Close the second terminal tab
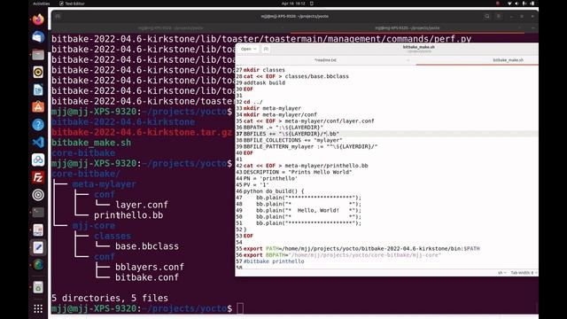Image resolution: width=567 pixels, height=319 pixels. pyautogui.click(x=520, y=27)
